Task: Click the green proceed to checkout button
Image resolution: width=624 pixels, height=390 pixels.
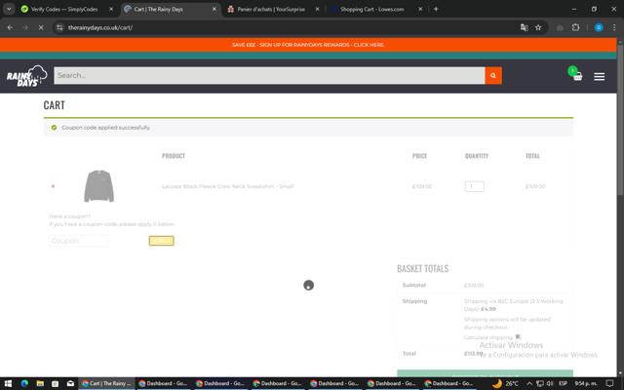Action: pos(485,373)
